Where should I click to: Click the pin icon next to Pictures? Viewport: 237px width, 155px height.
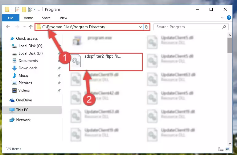point(59,83)
